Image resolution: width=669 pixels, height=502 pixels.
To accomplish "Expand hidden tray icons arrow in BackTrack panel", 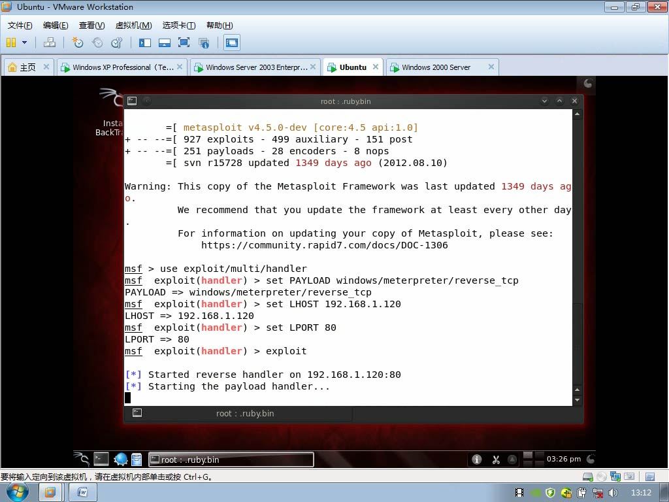I will click(x=512, y=460).
